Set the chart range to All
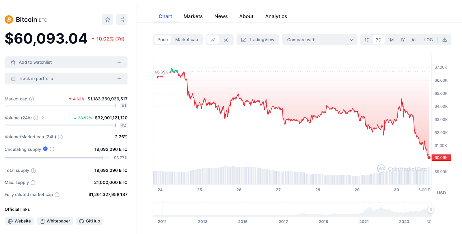Viewport: 462px width, 234px height. pos(414,40)
